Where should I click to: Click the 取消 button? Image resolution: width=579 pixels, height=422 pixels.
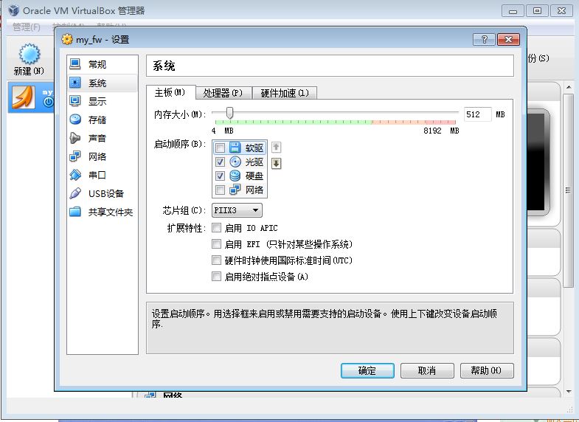pyautogui.click(x=427, y=370)
